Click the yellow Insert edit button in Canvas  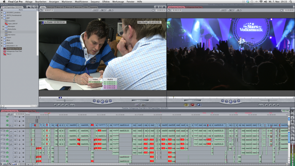(186, 105)
